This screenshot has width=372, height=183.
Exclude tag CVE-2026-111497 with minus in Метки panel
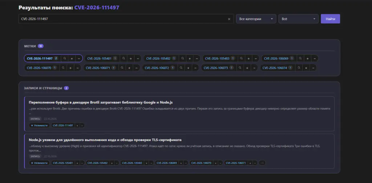pos(78,58)
